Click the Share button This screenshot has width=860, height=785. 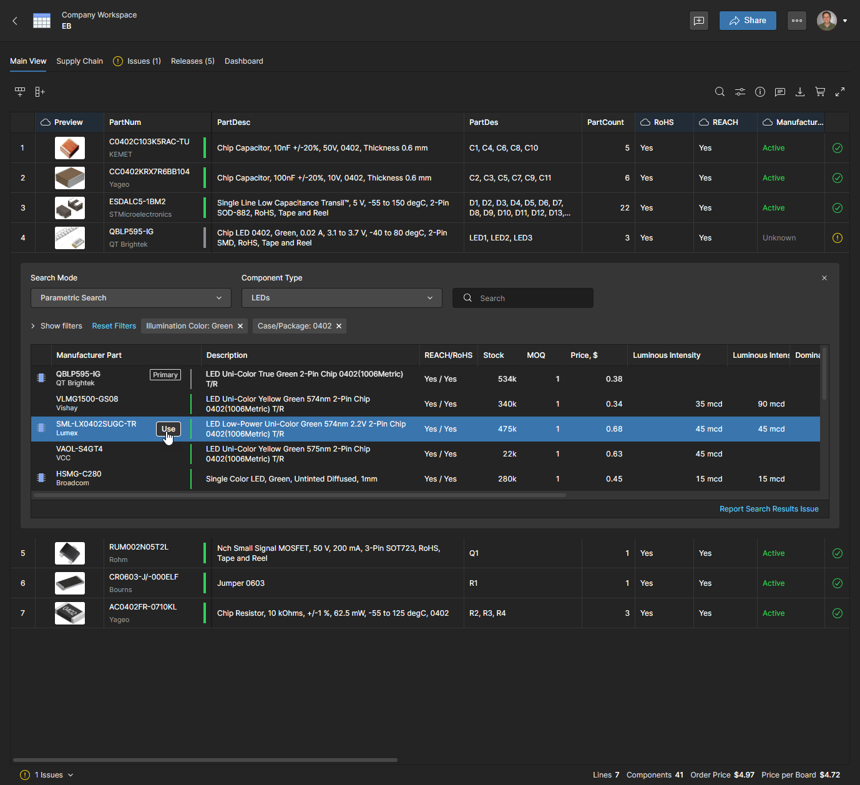tap(748, 21)
